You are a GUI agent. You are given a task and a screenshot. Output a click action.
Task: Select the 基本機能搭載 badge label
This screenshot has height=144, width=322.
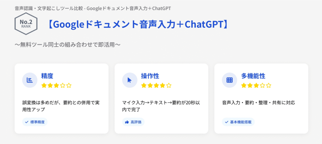click(241, 122)
